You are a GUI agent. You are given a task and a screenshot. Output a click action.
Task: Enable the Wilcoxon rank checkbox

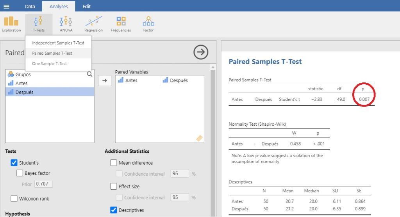(14, 199)
